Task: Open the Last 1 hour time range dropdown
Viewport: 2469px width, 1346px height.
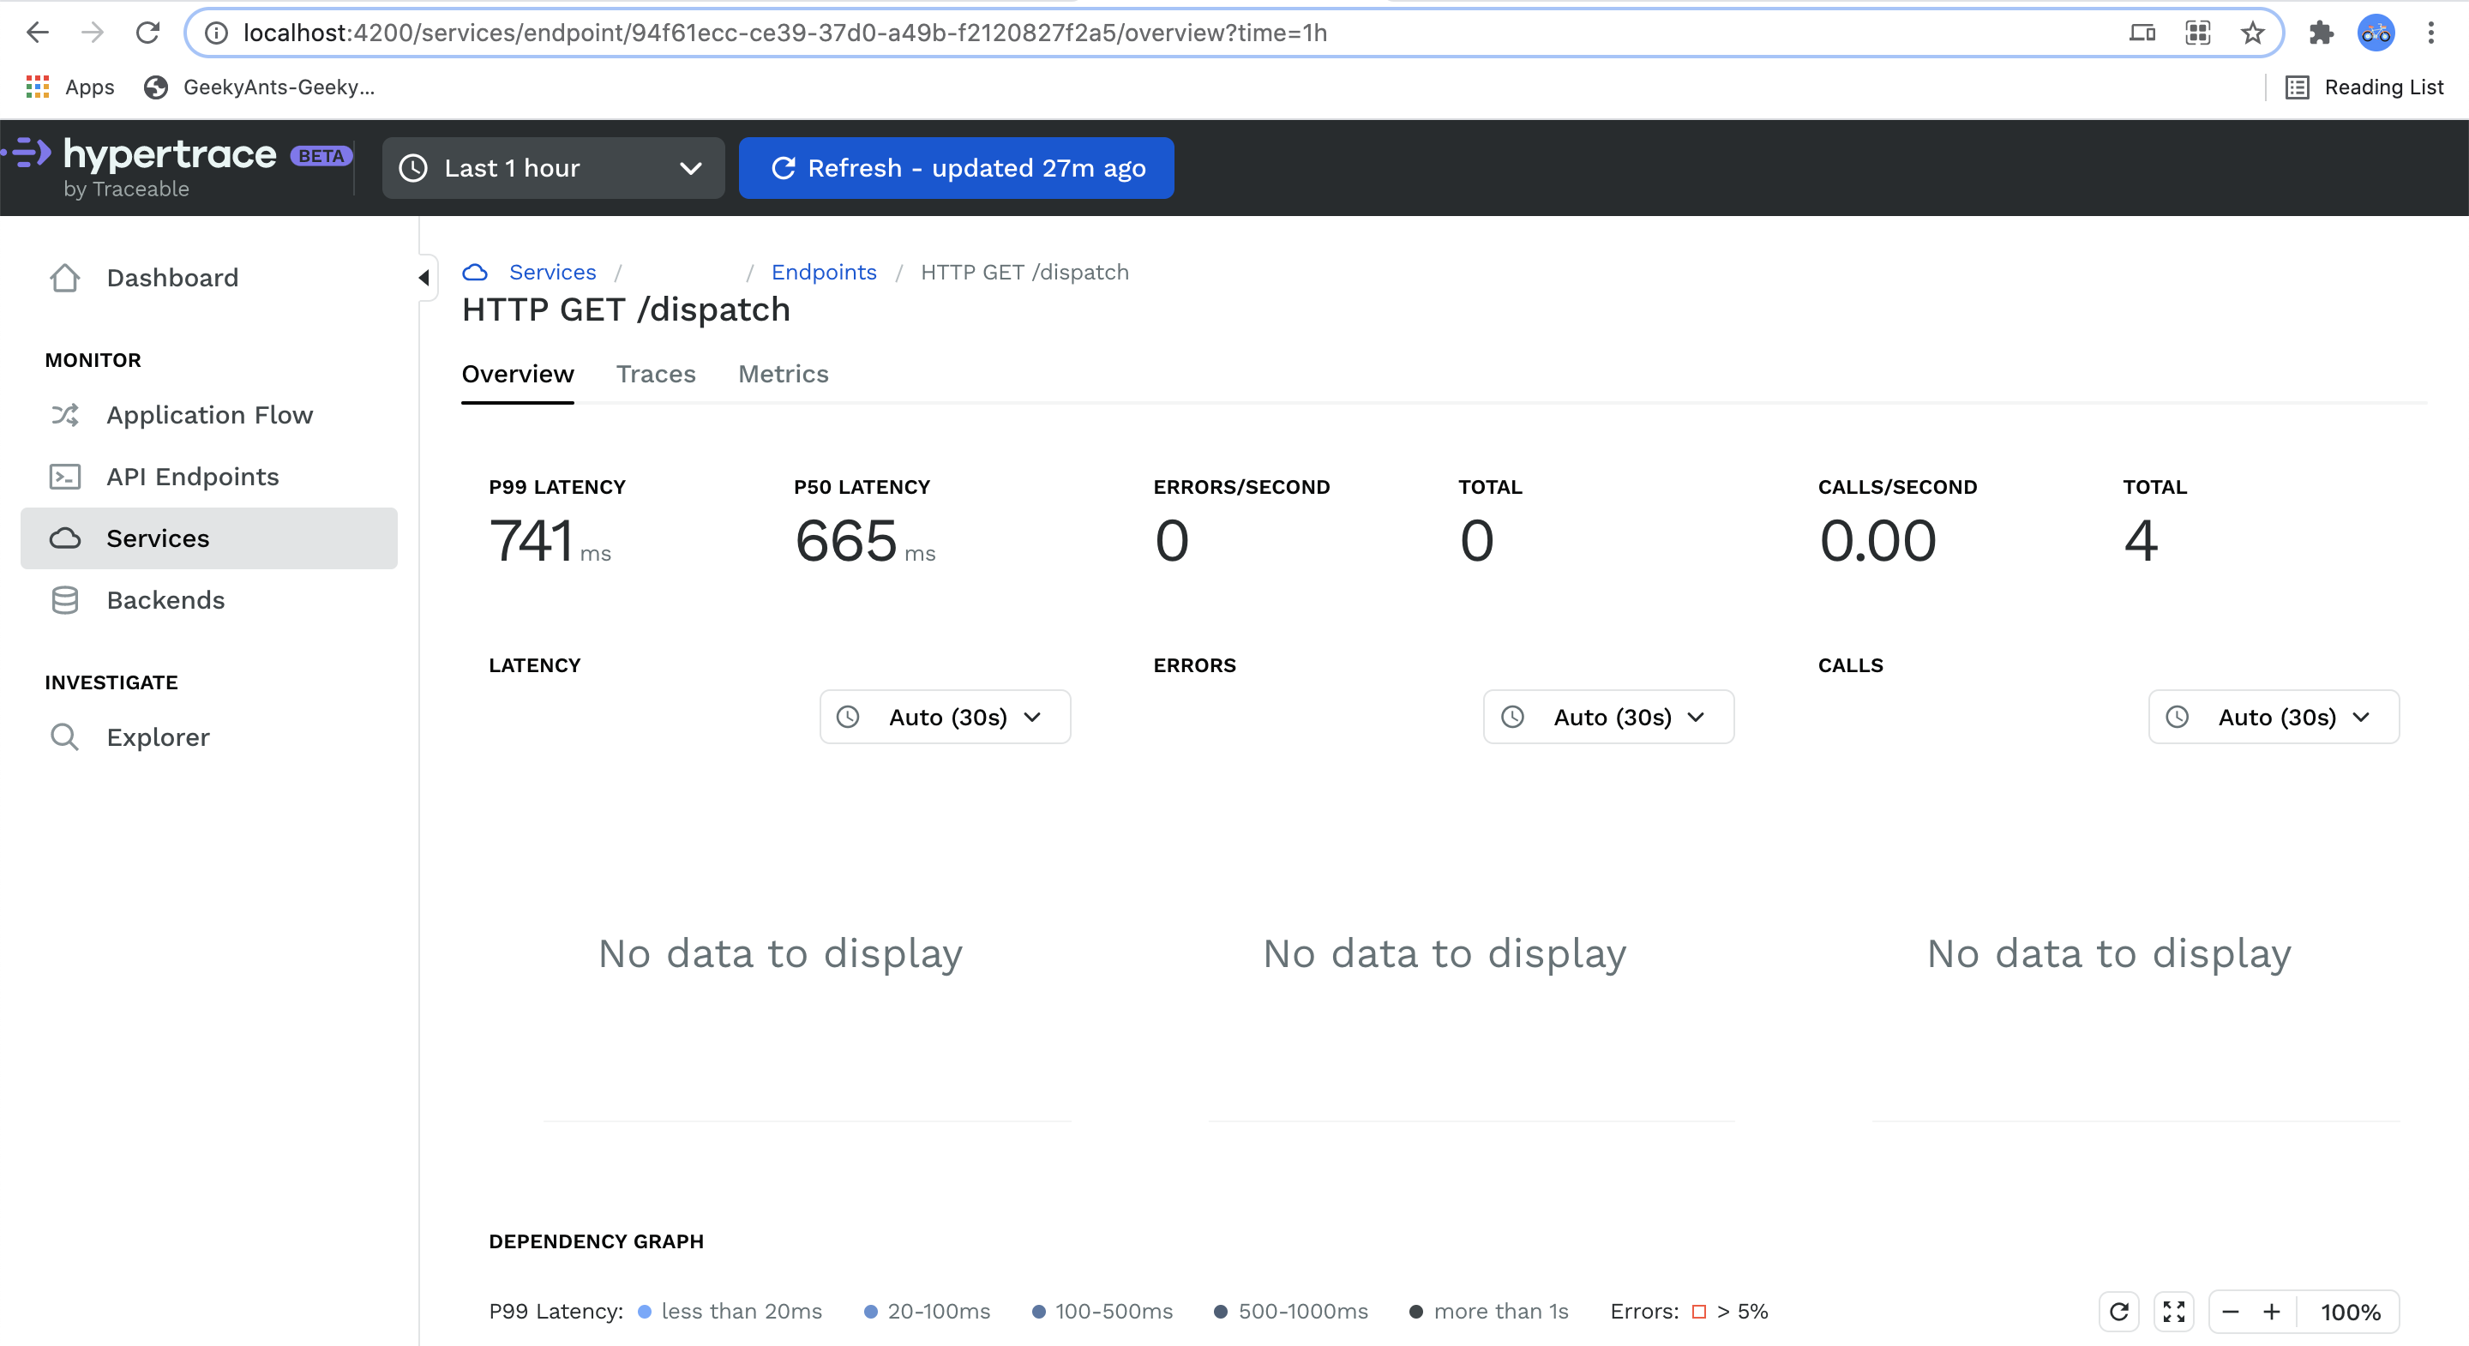Action: (553, 169)
